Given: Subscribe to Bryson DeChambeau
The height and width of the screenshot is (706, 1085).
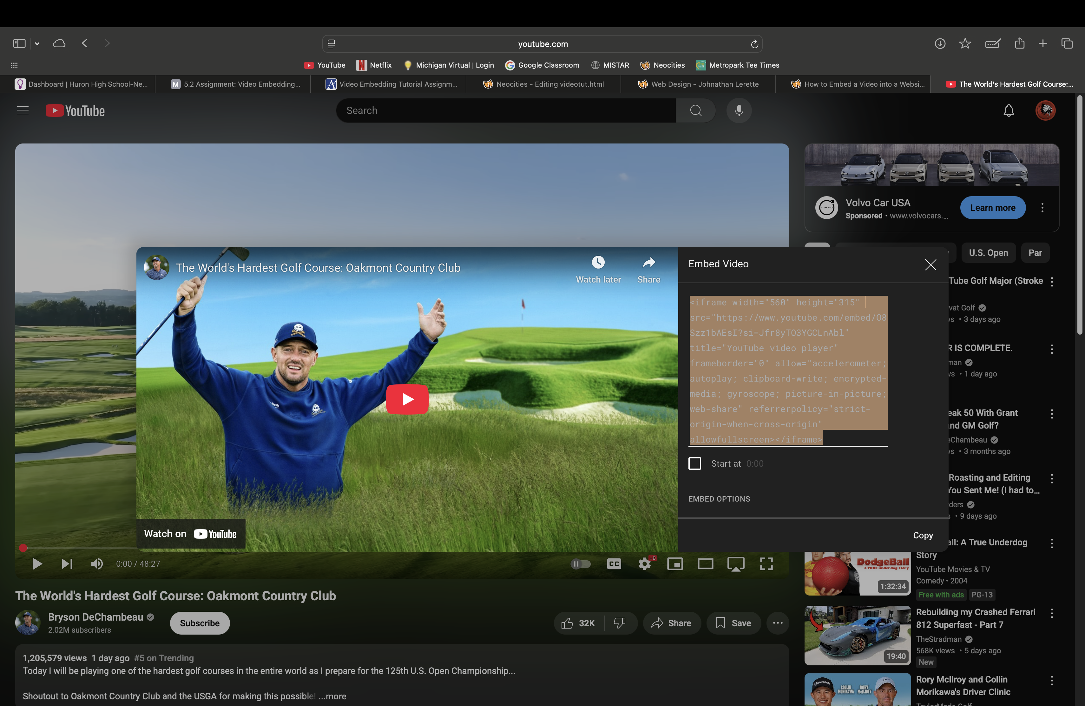Looking at the screenshot, I should click(x=200, y=623).
